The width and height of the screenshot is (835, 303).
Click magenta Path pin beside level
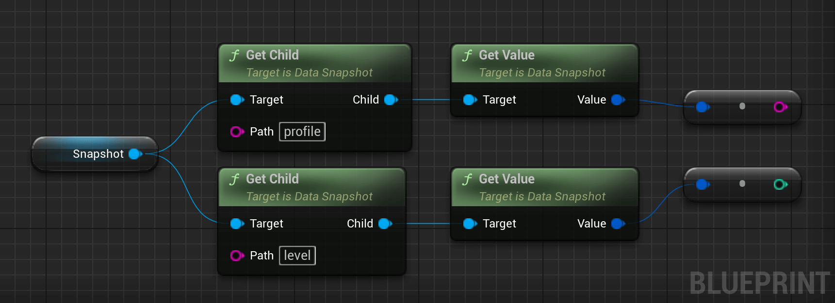point(237,256)
